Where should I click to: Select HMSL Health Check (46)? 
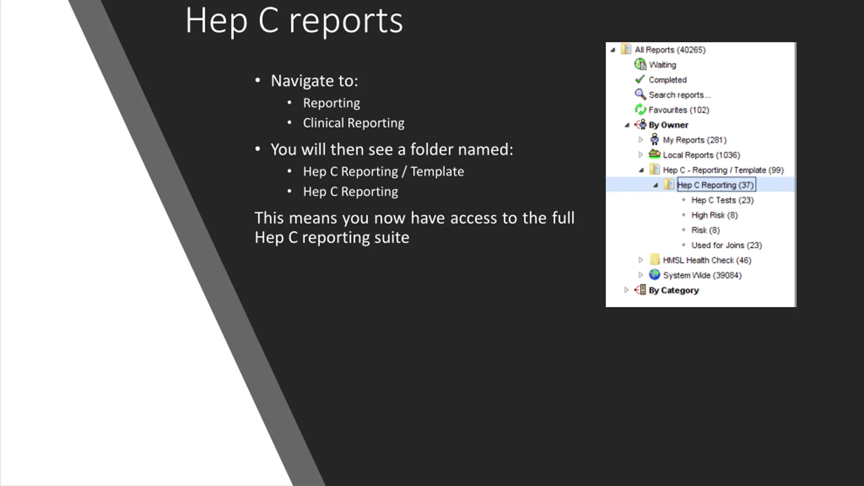point(707,260)
